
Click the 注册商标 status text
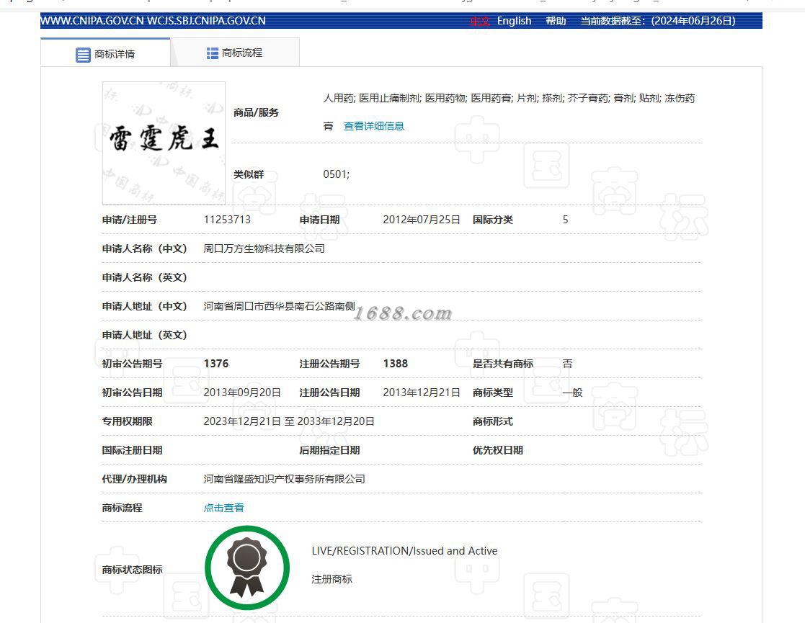tap(332, 579)
